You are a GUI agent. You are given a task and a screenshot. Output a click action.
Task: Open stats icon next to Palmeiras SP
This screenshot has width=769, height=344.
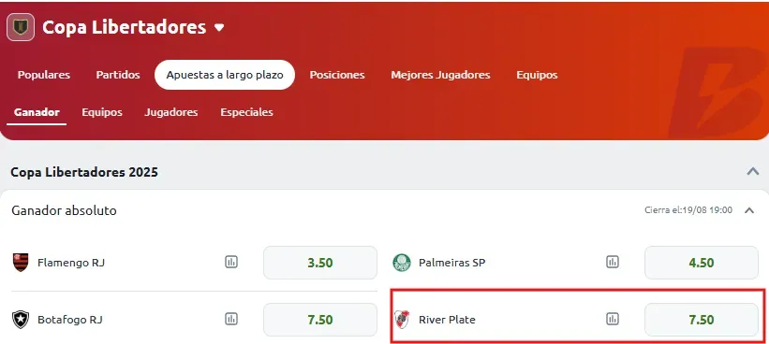tap(612, 263)
